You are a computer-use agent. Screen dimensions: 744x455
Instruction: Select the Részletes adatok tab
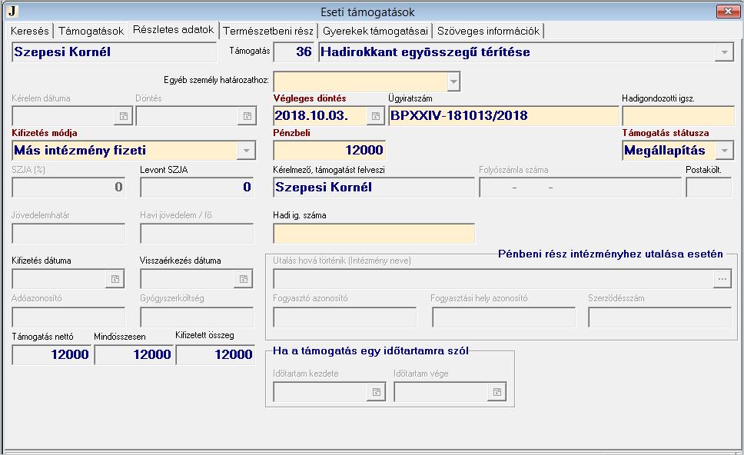tap(173, 29)
